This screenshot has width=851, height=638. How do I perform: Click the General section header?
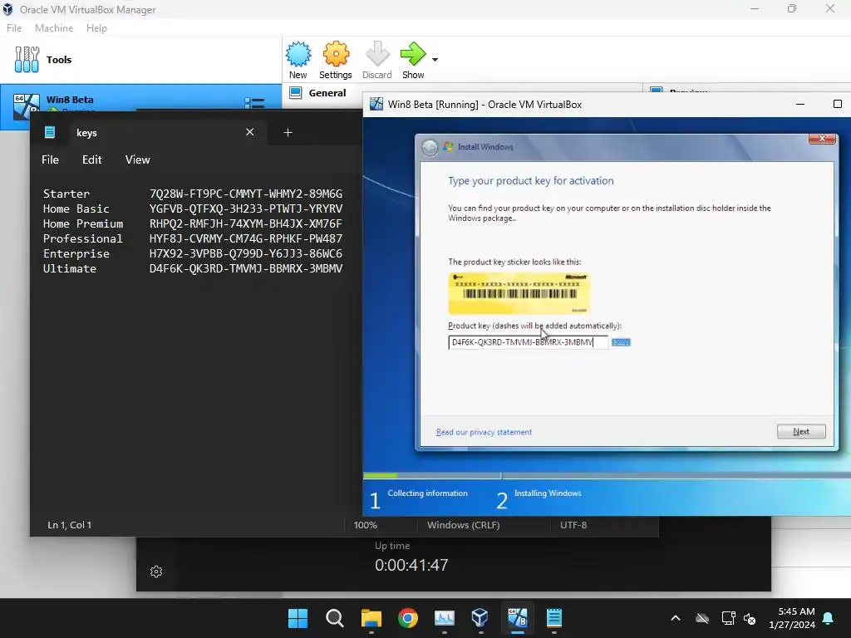327,93
